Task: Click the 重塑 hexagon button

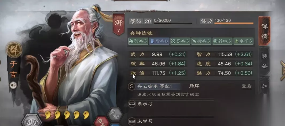Action: (x=115, y=114)
